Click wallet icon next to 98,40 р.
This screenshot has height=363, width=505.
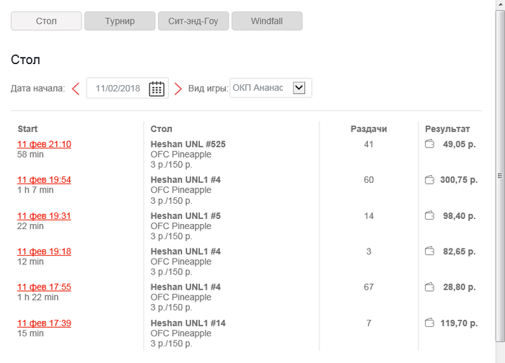tap(429, 215)
